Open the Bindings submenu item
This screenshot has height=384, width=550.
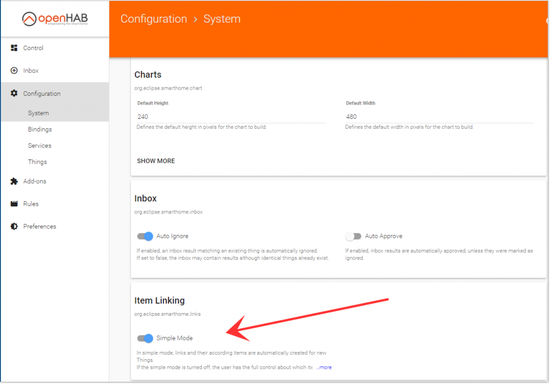click(x=40, y=129)
